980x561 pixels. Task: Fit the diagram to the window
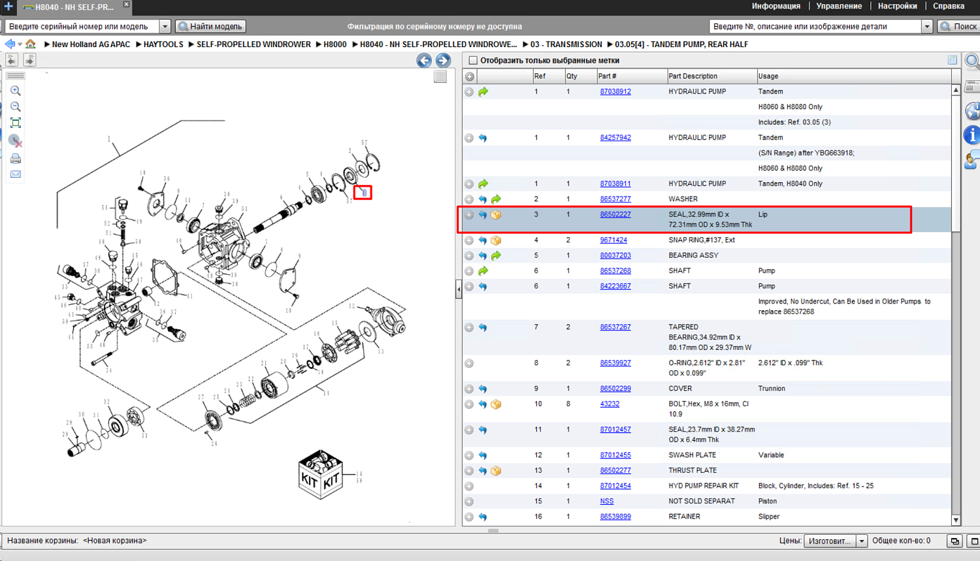pos(16,123)
